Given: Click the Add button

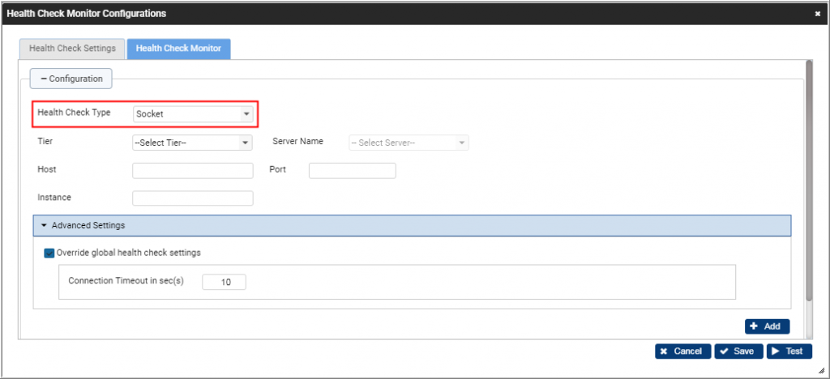Looking at the screenshot, I should click(x=767, y=326).
